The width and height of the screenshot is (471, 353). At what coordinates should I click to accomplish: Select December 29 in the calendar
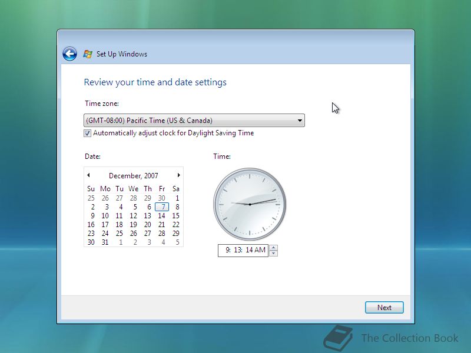[175, 233]
